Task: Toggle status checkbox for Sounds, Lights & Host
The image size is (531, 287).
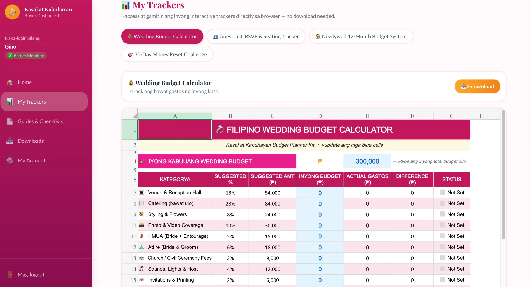Action: (442, 269)
